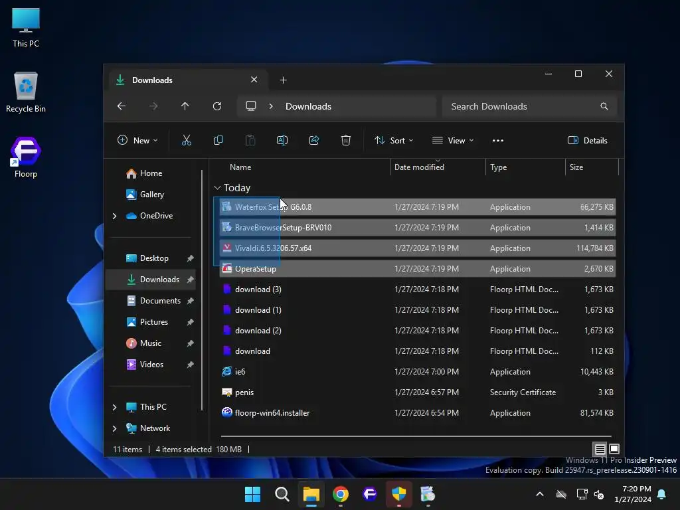Open Gallery in navigation pane

click(x=152, y=195)
